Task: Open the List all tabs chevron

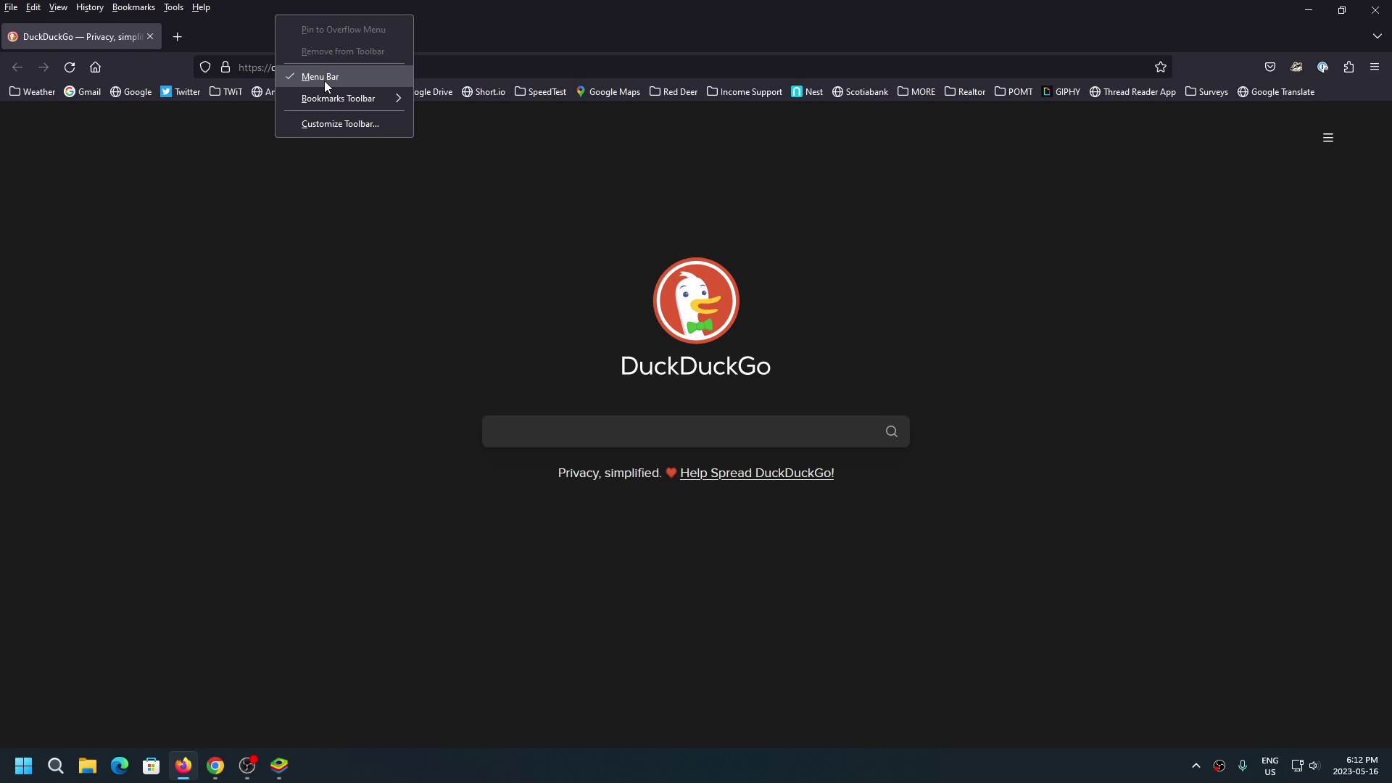Action: 1377,36
